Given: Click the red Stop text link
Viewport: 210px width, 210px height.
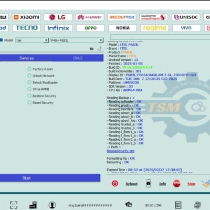Looking at the screenshot, I should 191,184.
